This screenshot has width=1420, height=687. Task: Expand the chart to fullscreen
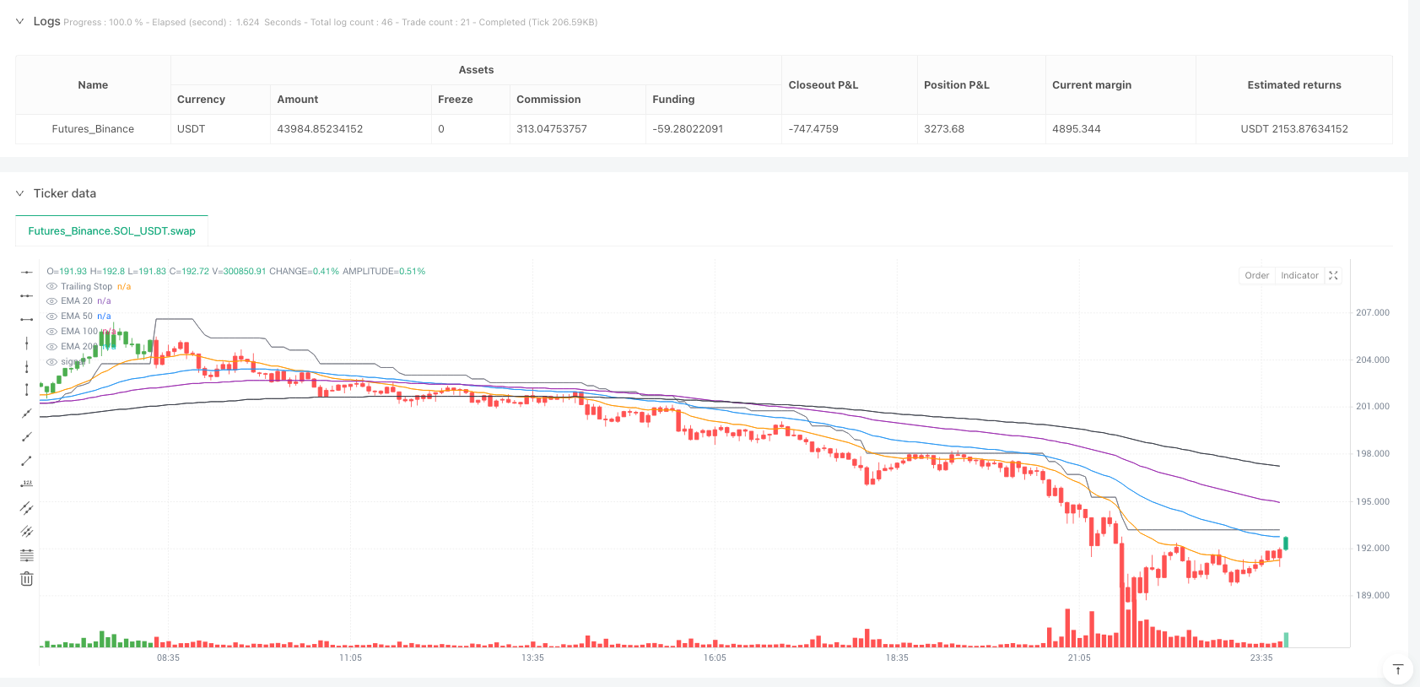[1333, 276]
